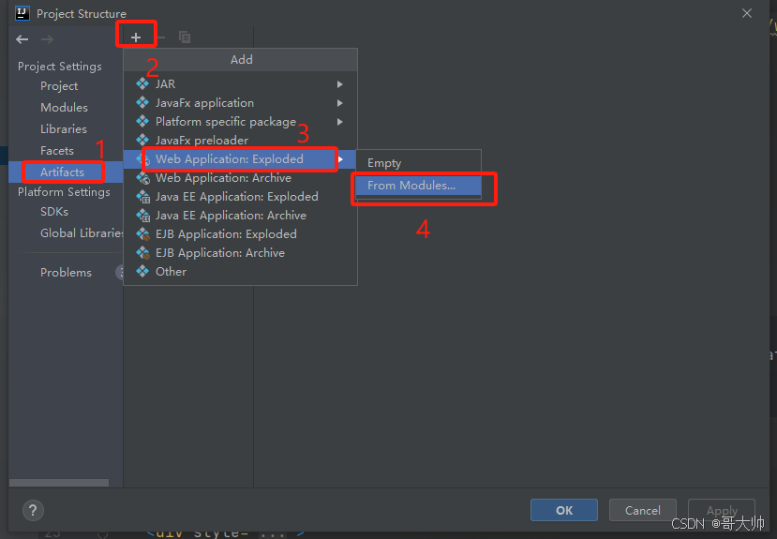The height and width of the screenshot is (539, 777).
Task: Pick EJB Application: Exploded entry
Action: click(240, 233)
